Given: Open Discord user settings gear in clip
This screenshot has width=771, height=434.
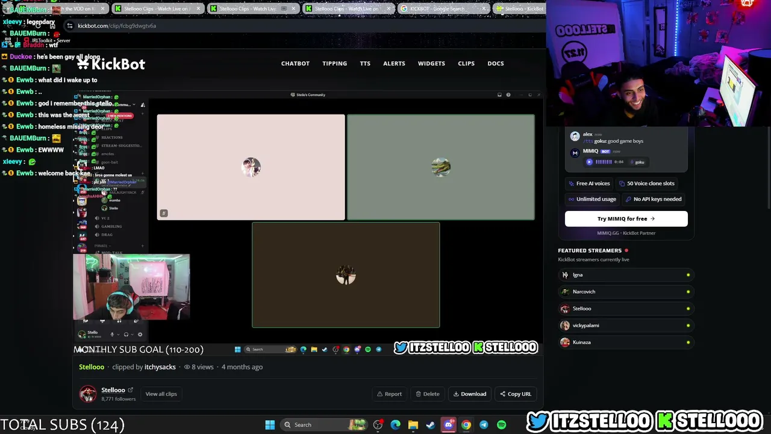Looking at the screenshot, I should (x=140, y=335).
